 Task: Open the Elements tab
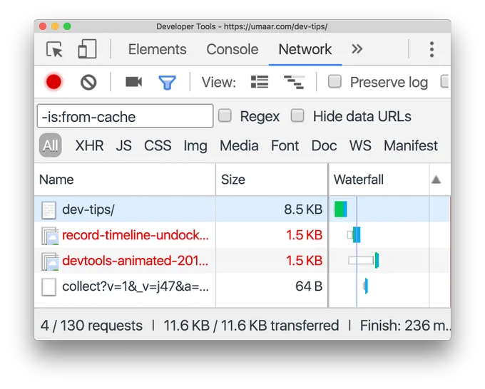(x=158, y=49)
